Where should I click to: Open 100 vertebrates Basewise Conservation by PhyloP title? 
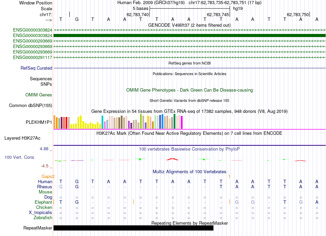(189, 149)
